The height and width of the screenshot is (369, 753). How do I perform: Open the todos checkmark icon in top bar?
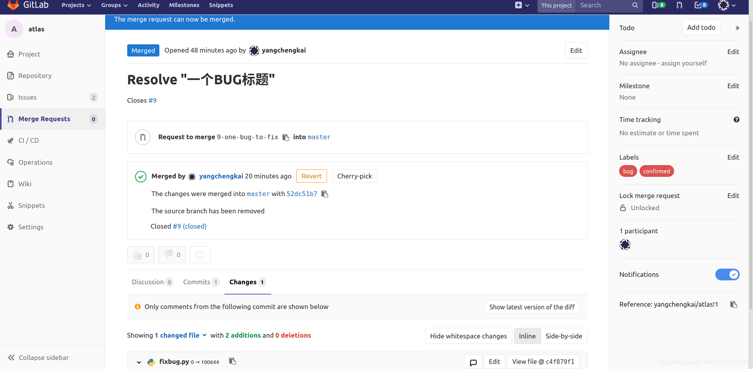click(x=699, y=5)
